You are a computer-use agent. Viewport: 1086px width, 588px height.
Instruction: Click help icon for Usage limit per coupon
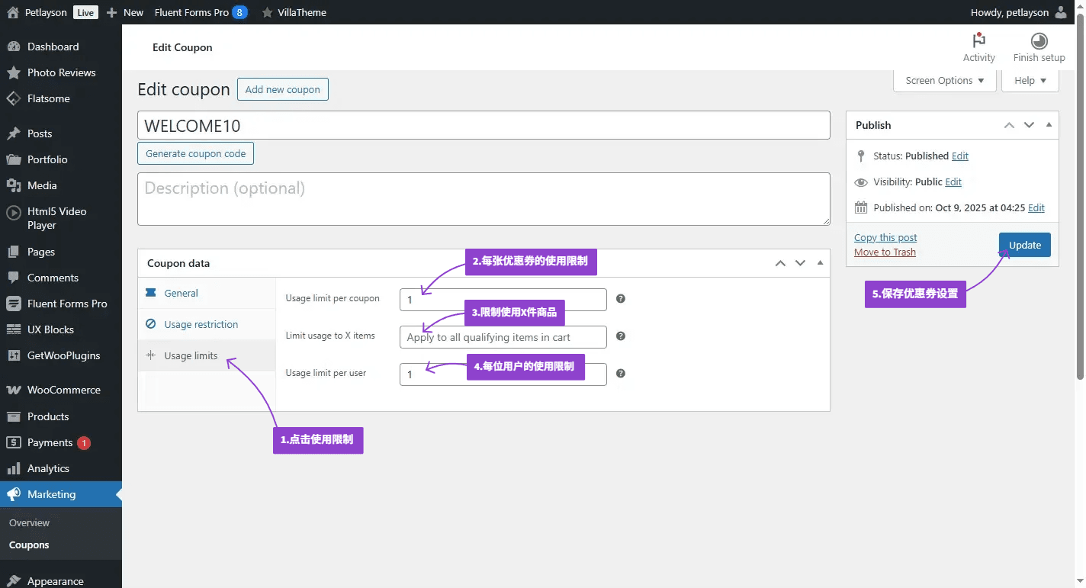(621, 299)
